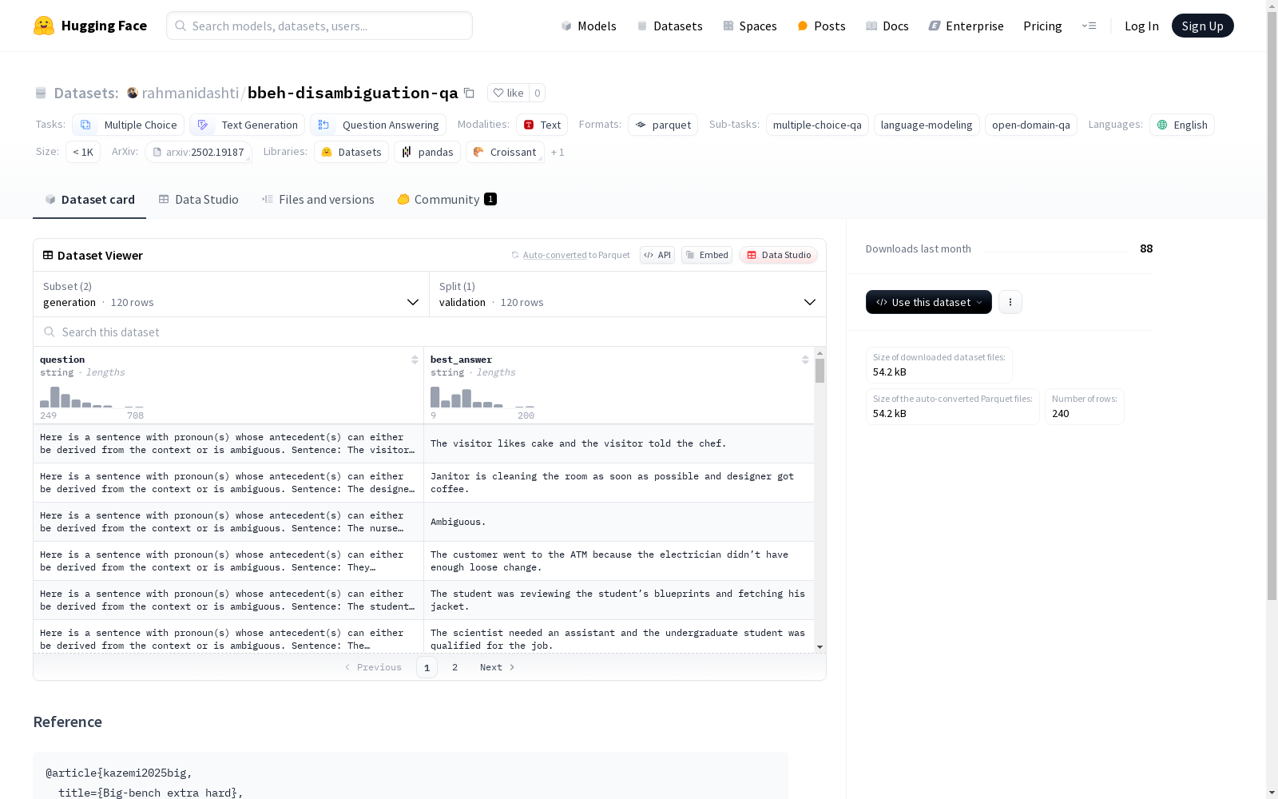1278x799 pixels.
Task: Sort the question column
Action: [x=415, y=360]
